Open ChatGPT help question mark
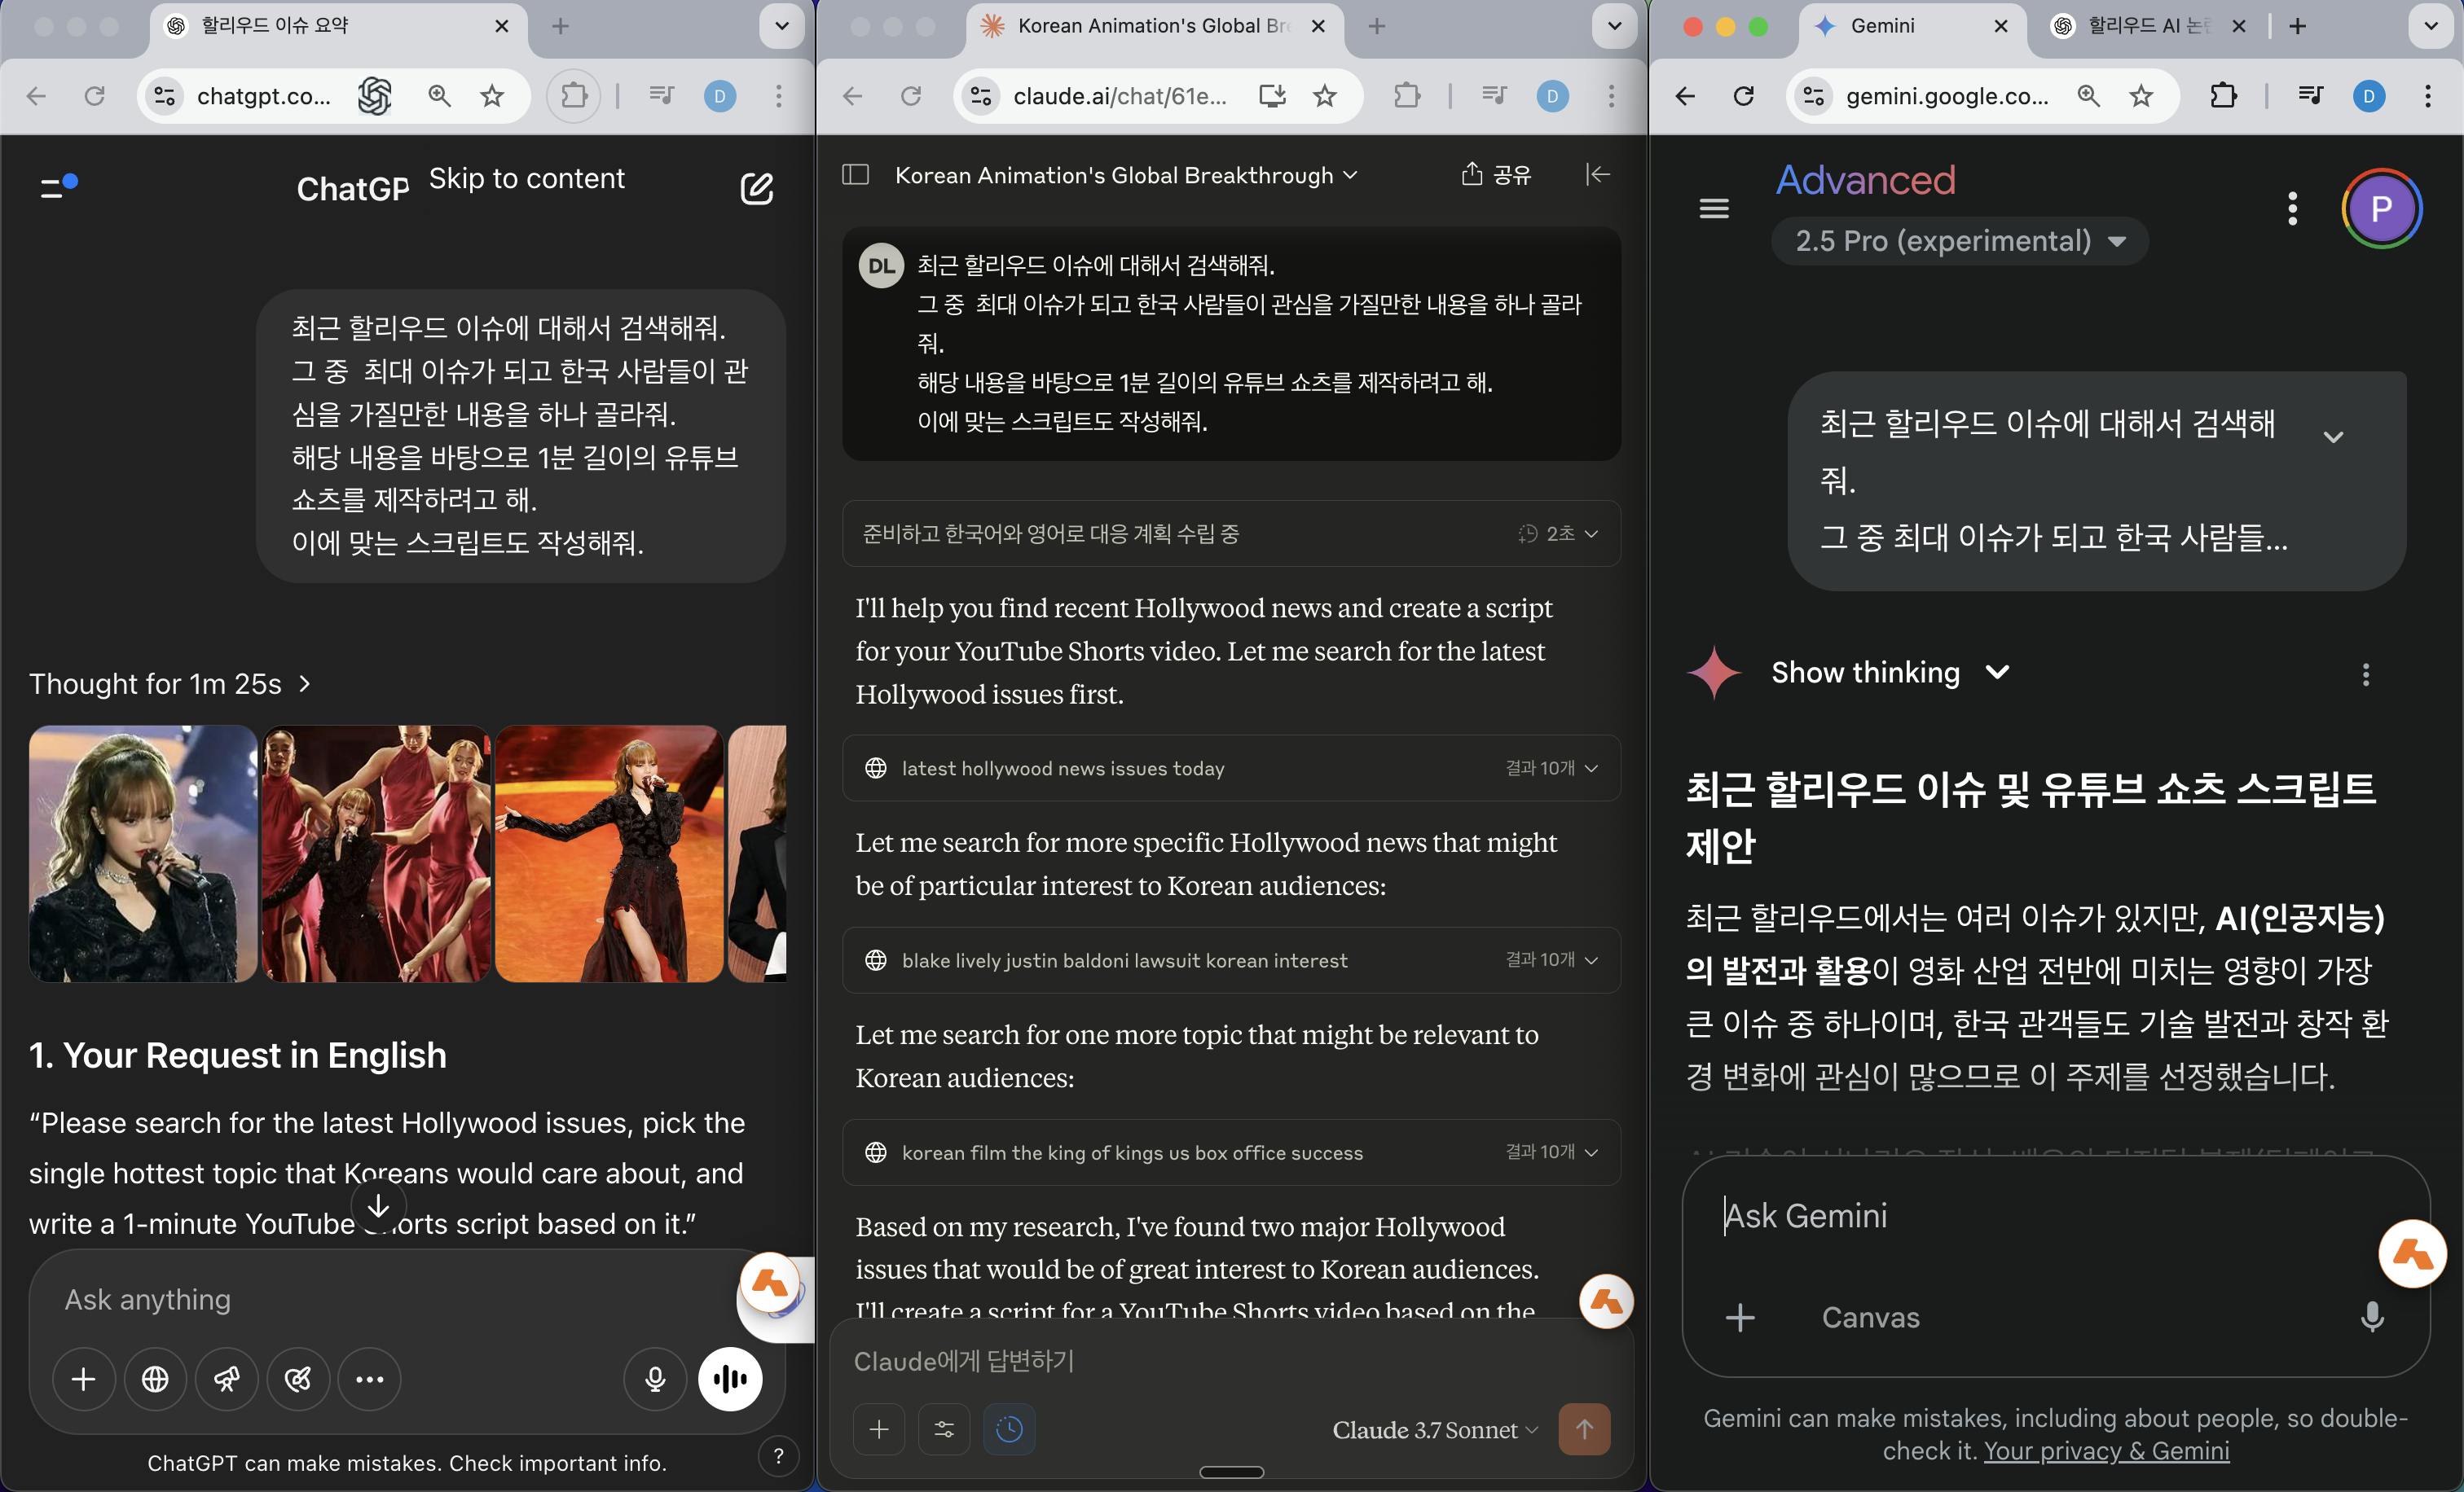This screenshot has height=1492, width=2464. (778, 1456)
